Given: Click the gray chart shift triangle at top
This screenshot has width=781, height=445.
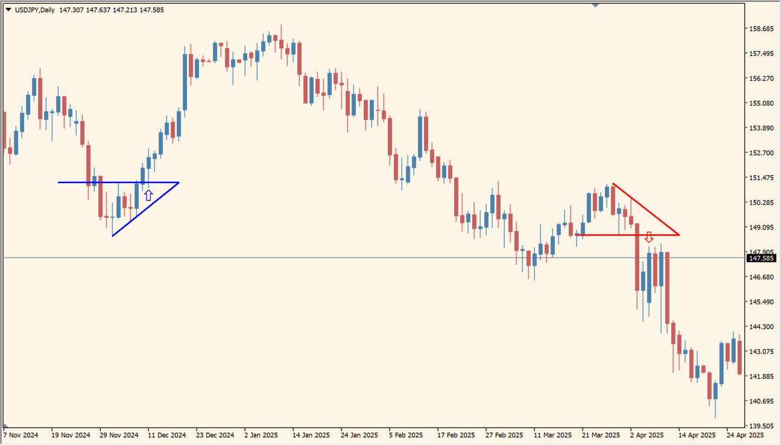Looking at the screenshot, I should point(595,5).
